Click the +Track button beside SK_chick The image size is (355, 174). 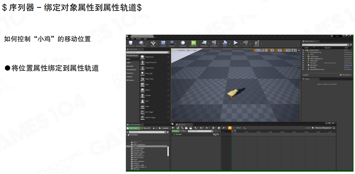tap(216, 134)
